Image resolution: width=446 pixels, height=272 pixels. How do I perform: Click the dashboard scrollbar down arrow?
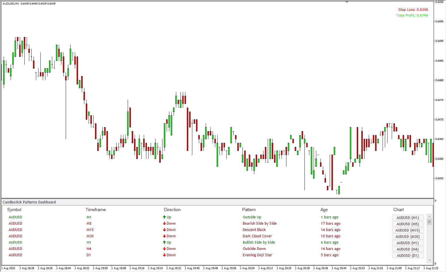429,260
